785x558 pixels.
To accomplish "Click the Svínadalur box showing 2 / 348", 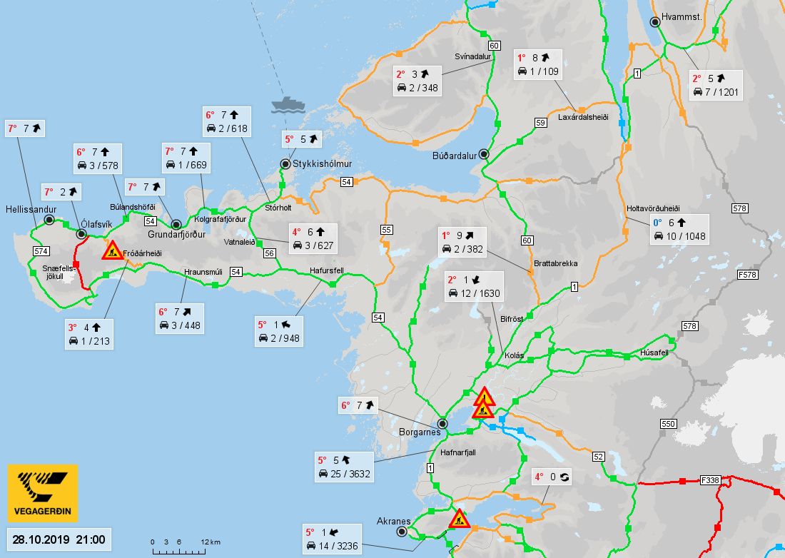I will click(x=417, y=81).
